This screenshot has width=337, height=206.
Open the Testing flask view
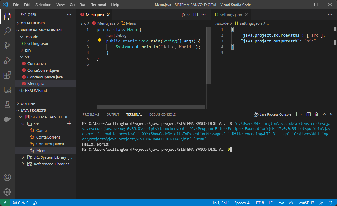(7, 104)
